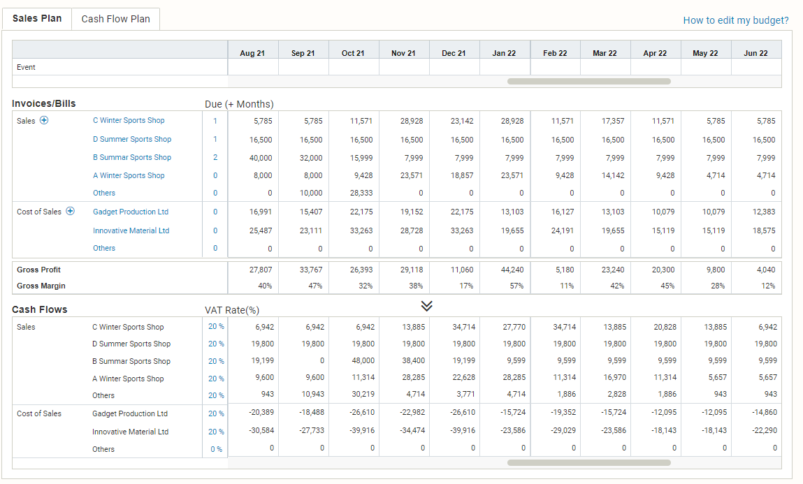Open C Winter Sports Shop invoice link
Screen dimensions: 803x484
coord(129,120)
